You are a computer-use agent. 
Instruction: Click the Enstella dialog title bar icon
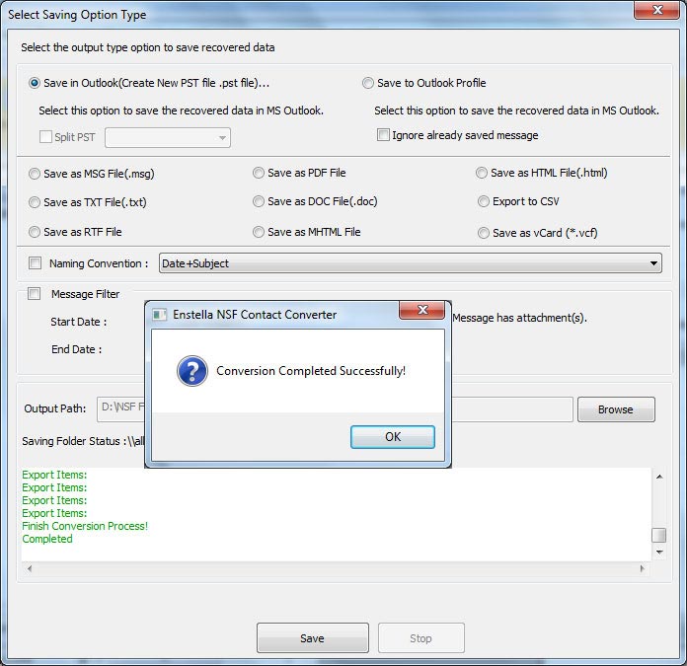(158, 315)
